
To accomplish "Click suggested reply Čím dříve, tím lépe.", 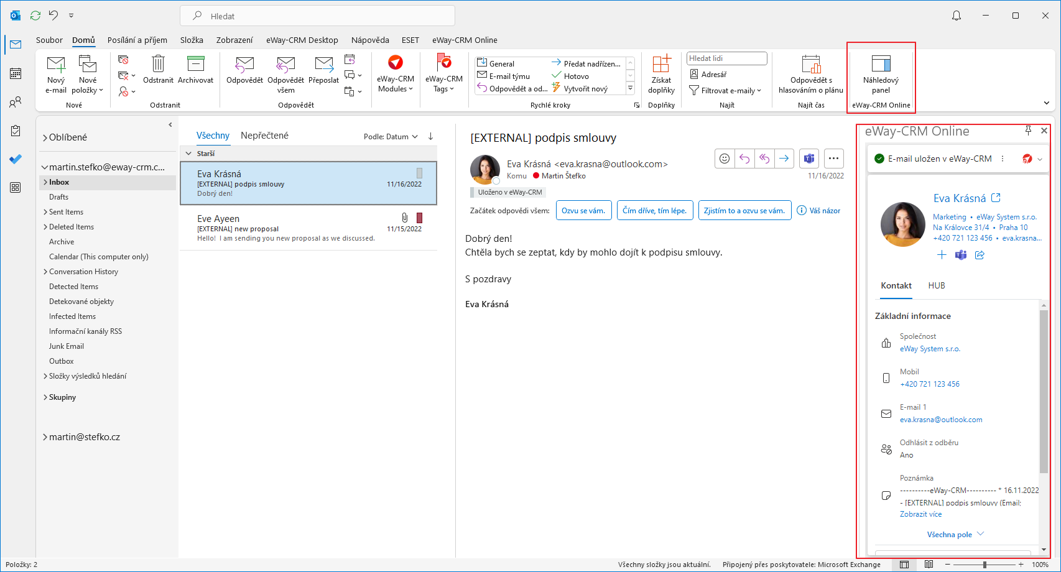I will (x=655, y=210).
